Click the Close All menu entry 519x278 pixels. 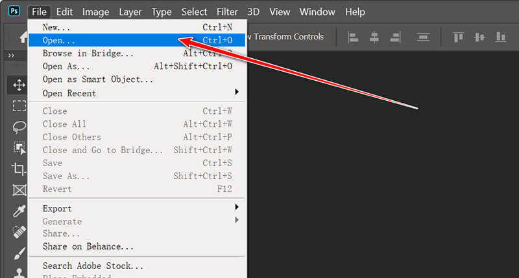pyautogui.click(x=137, y=124)
